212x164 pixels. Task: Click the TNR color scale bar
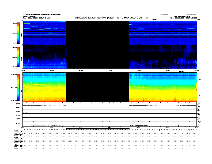(x=18, y=87)
